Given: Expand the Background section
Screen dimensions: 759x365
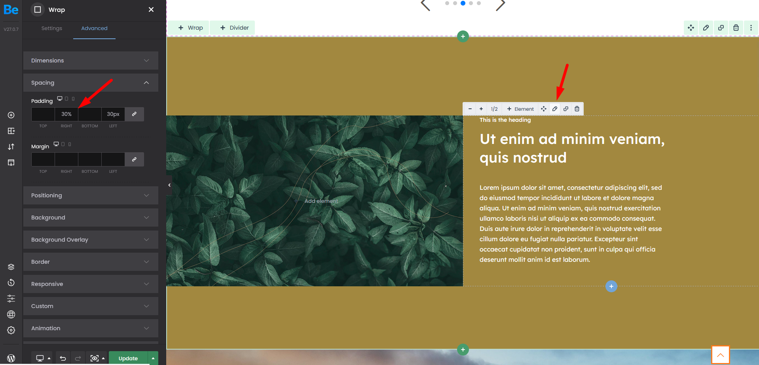Looking at the screenshot, I should click(x=91, y=217).
